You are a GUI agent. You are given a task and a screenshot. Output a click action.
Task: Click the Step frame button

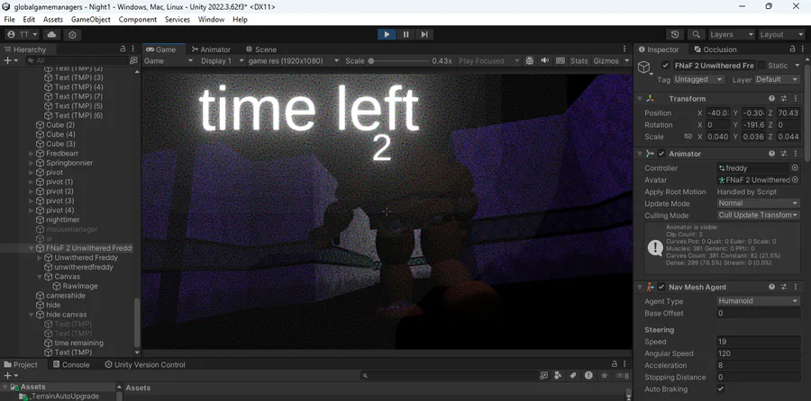pyautogui.click(x=424, y=34)
